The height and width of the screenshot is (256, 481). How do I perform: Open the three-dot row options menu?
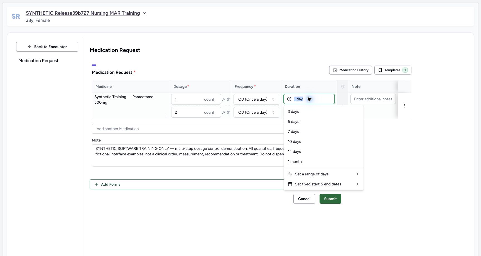click(405, 106)
